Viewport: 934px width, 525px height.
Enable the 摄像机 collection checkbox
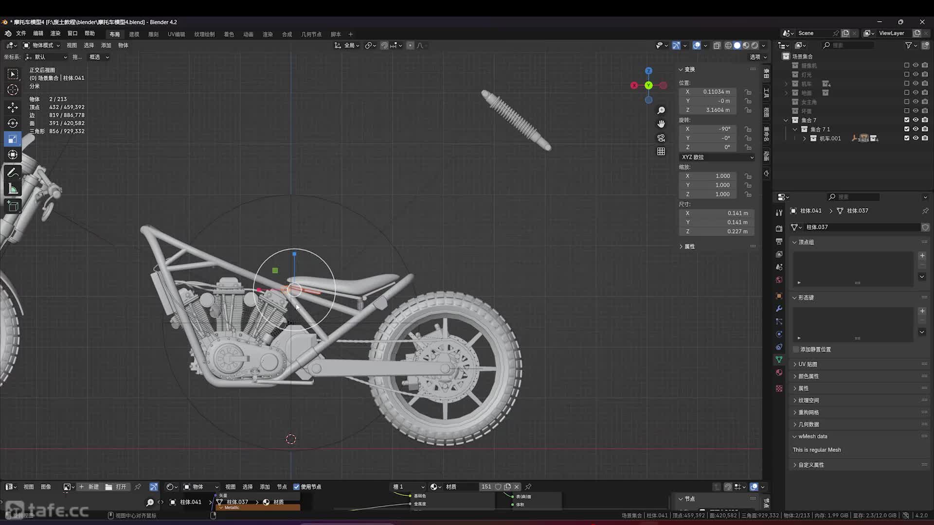coord(906,65)
